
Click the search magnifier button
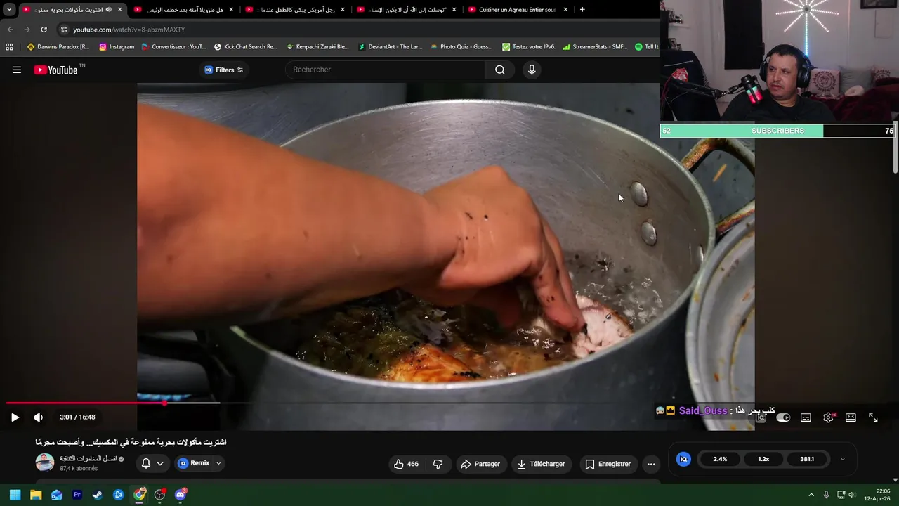pyautogui.click(x=499, y=70)
